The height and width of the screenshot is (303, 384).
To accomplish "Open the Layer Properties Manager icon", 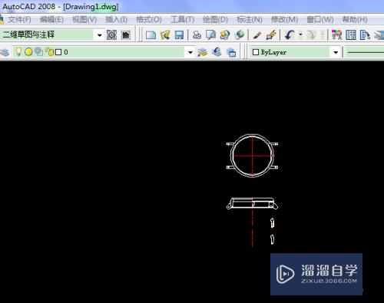I will [5, 52].
